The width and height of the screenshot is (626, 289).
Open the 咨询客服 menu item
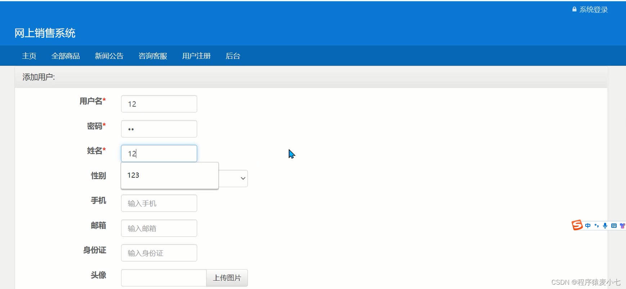point(153,56)
